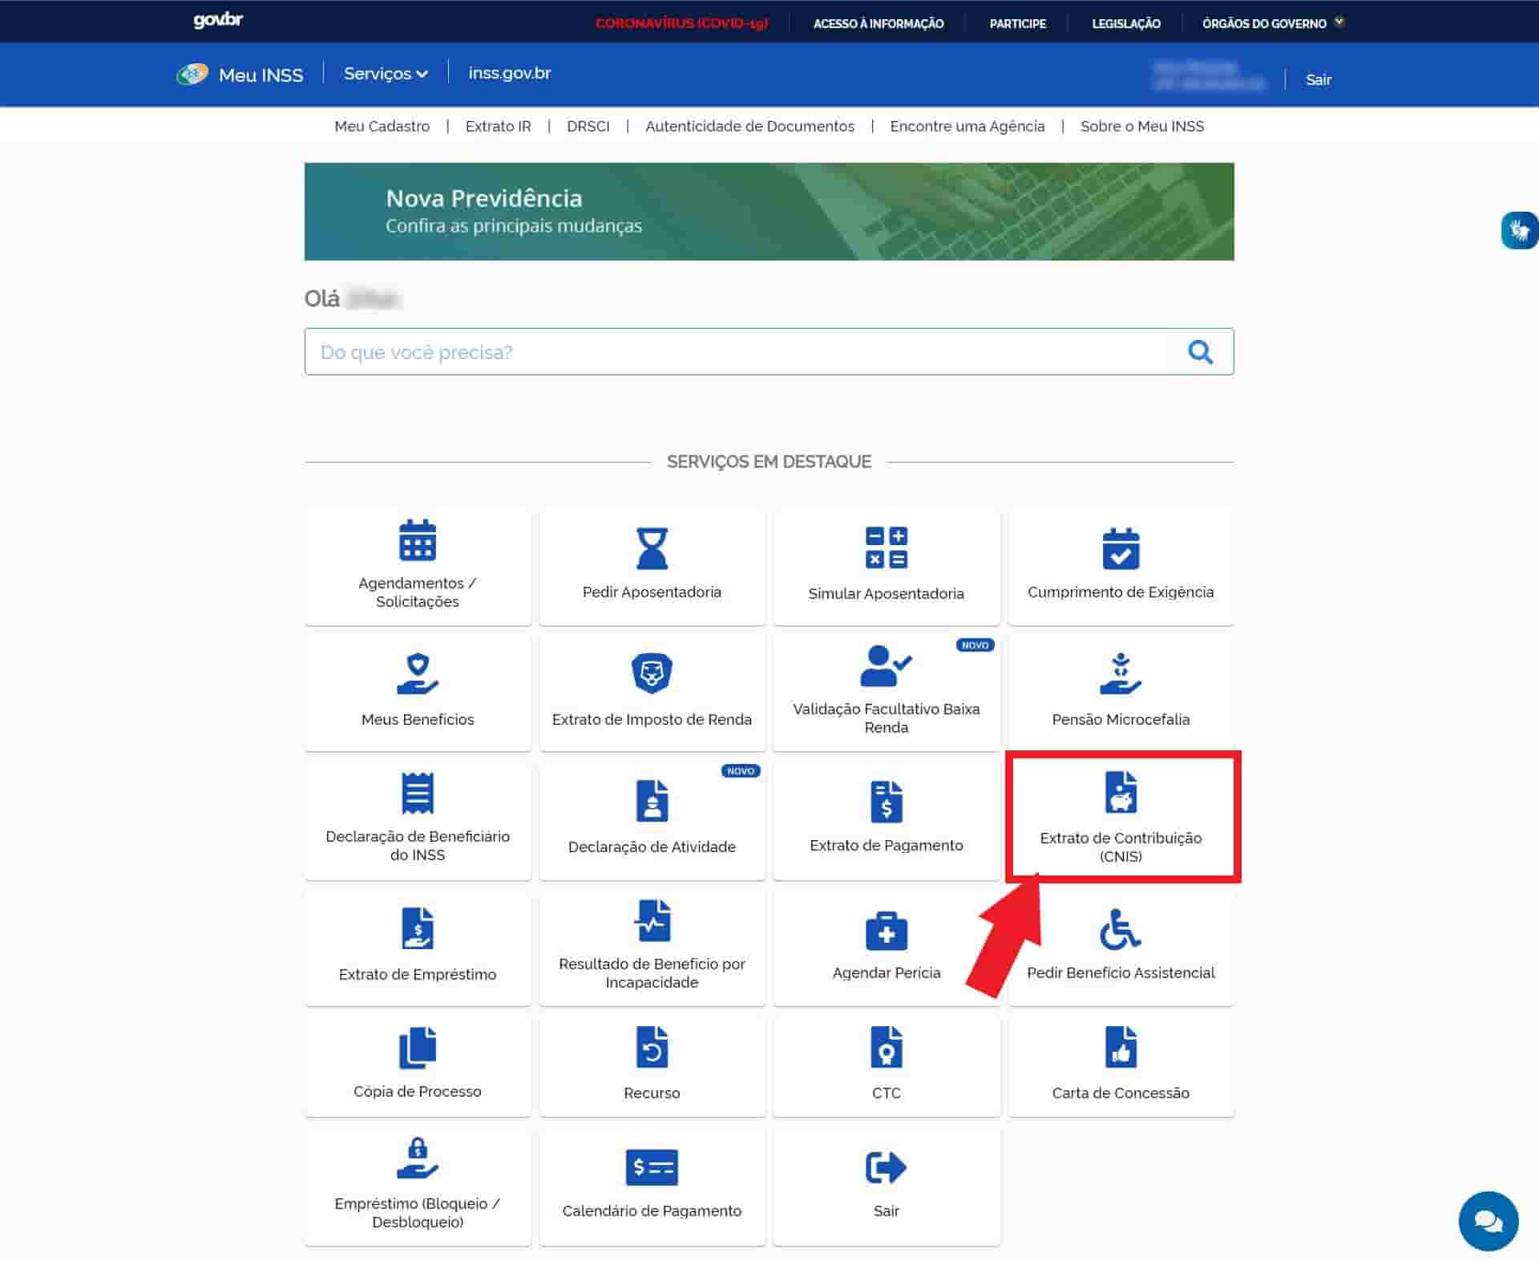
Task: Open Extrato de Pagamento dollar document icon
Action: point(886,800)
